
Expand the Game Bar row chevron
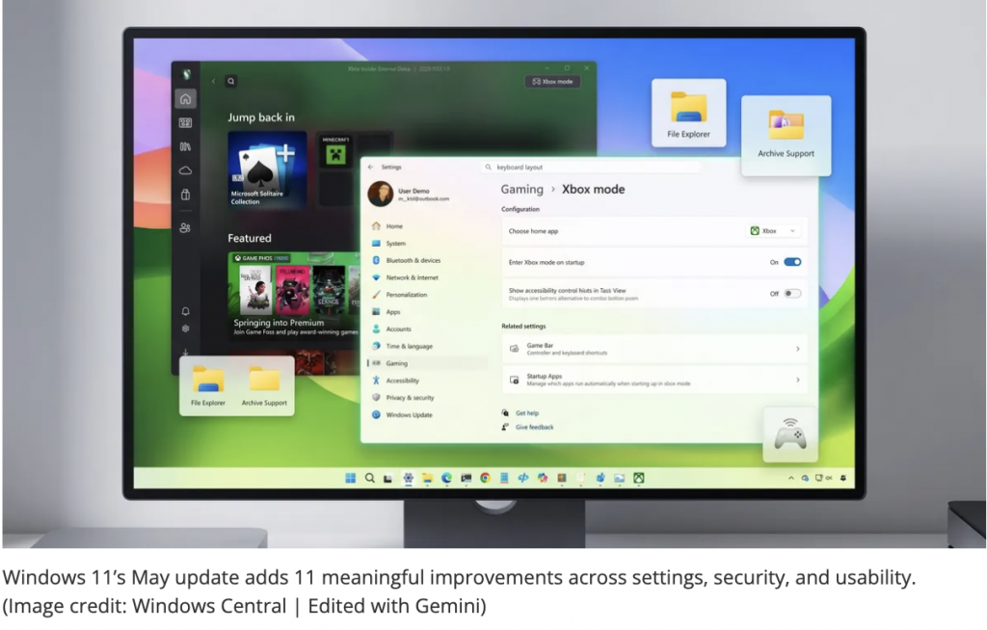pos(797,349)
